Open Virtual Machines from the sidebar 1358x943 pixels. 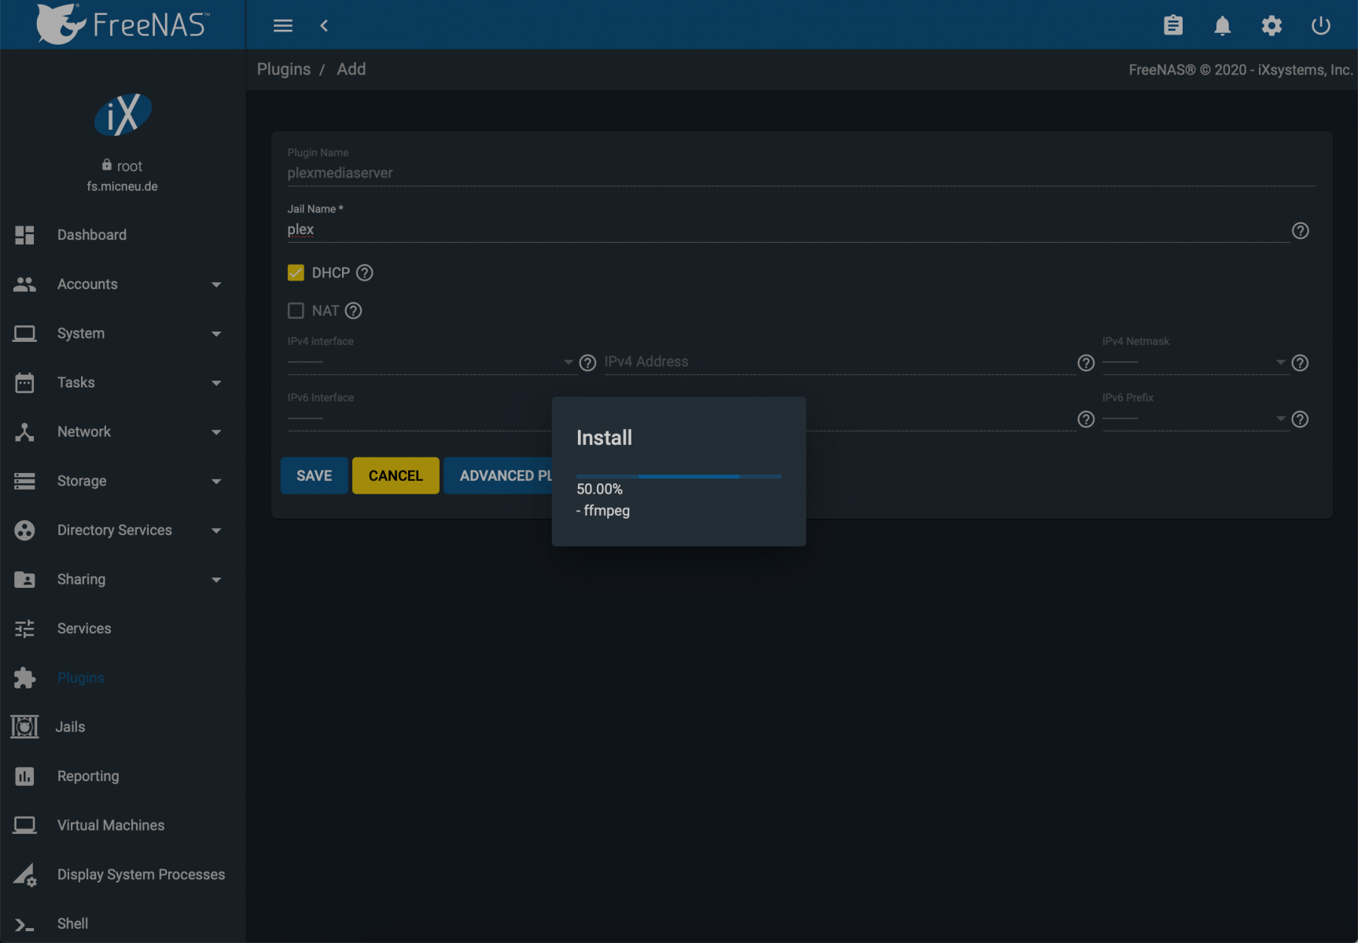tap(111, 825)
